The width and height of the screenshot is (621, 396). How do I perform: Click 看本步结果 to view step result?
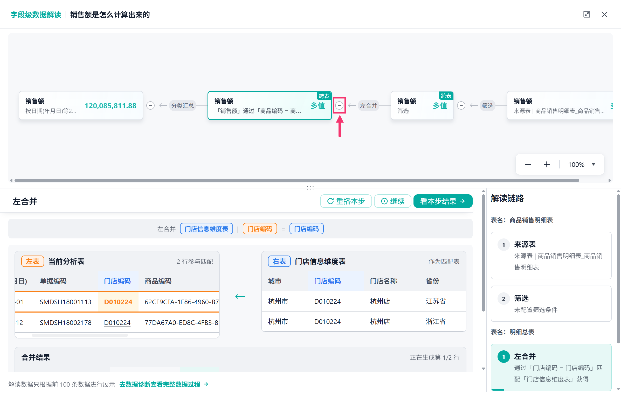point(443,201)
